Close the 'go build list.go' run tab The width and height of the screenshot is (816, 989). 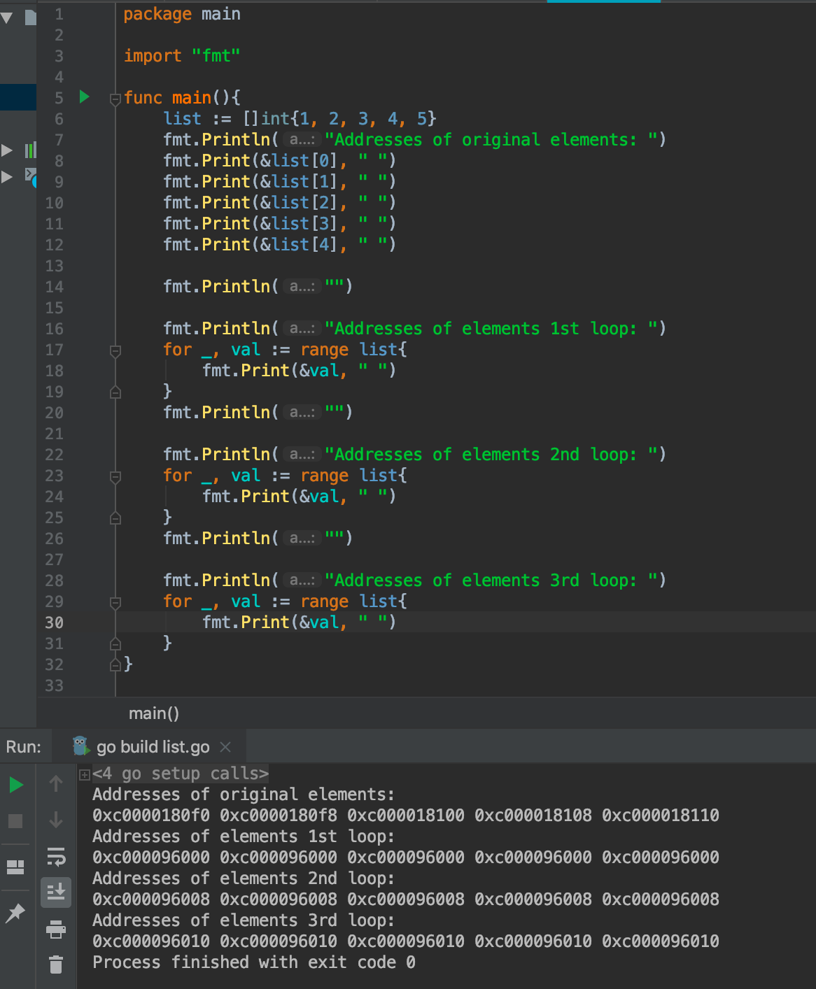225,747
